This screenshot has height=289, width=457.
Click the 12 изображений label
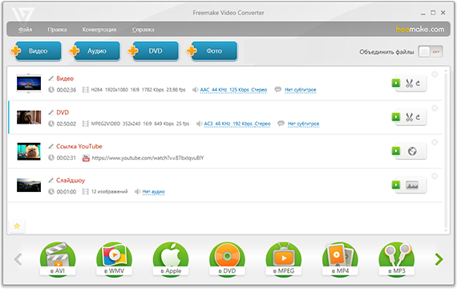pyautogui.click(x=109, y=192)
